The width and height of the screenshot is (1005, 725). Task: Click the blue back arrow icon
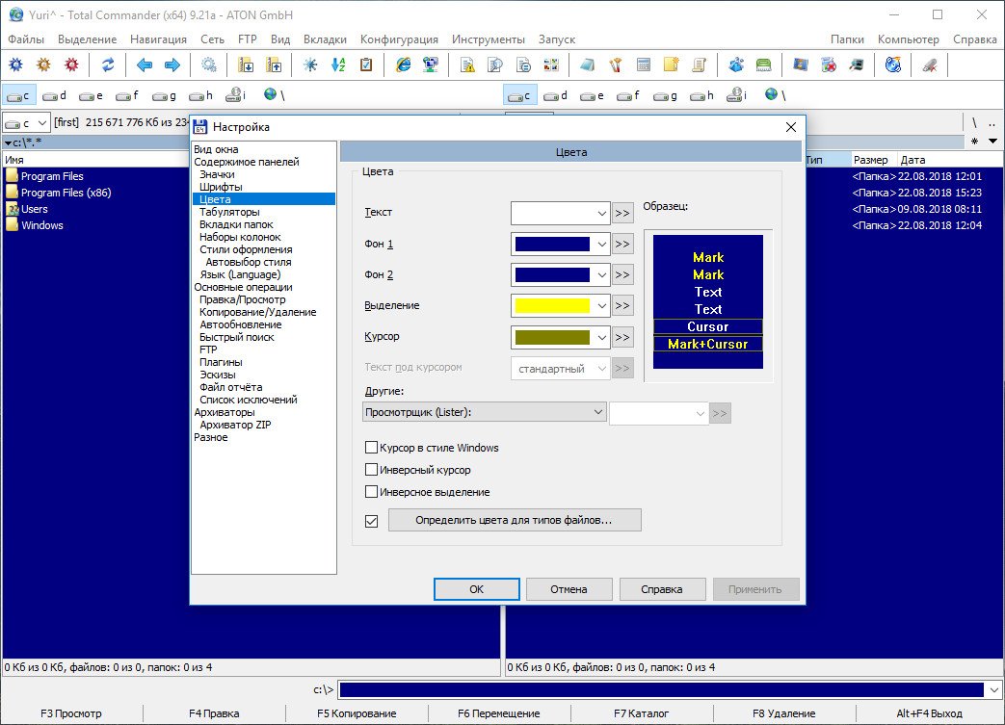tap(145, 65)
